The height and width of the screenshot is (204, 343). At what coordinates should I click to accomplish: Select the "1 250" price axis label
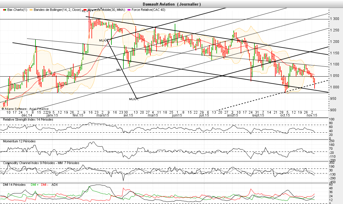click(x=335, y=30)
